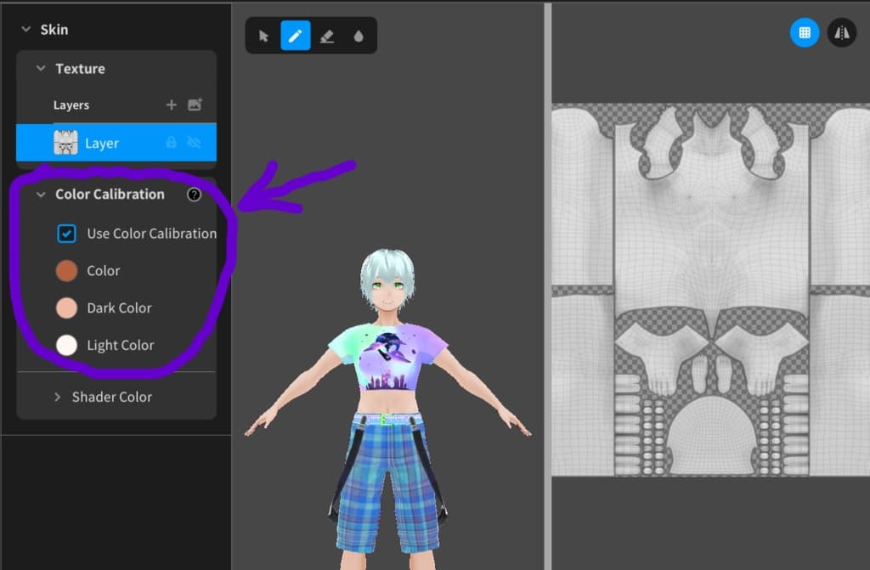Image resolution: width=870 pixels, height=570 pixels.
Task: Select the row named Layer
Action: (x=116, y=143)
